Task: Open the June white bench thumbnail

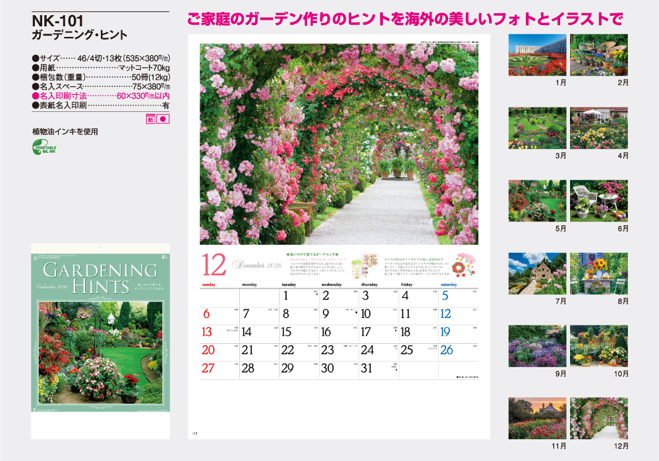Action: [x=598, y=201]
